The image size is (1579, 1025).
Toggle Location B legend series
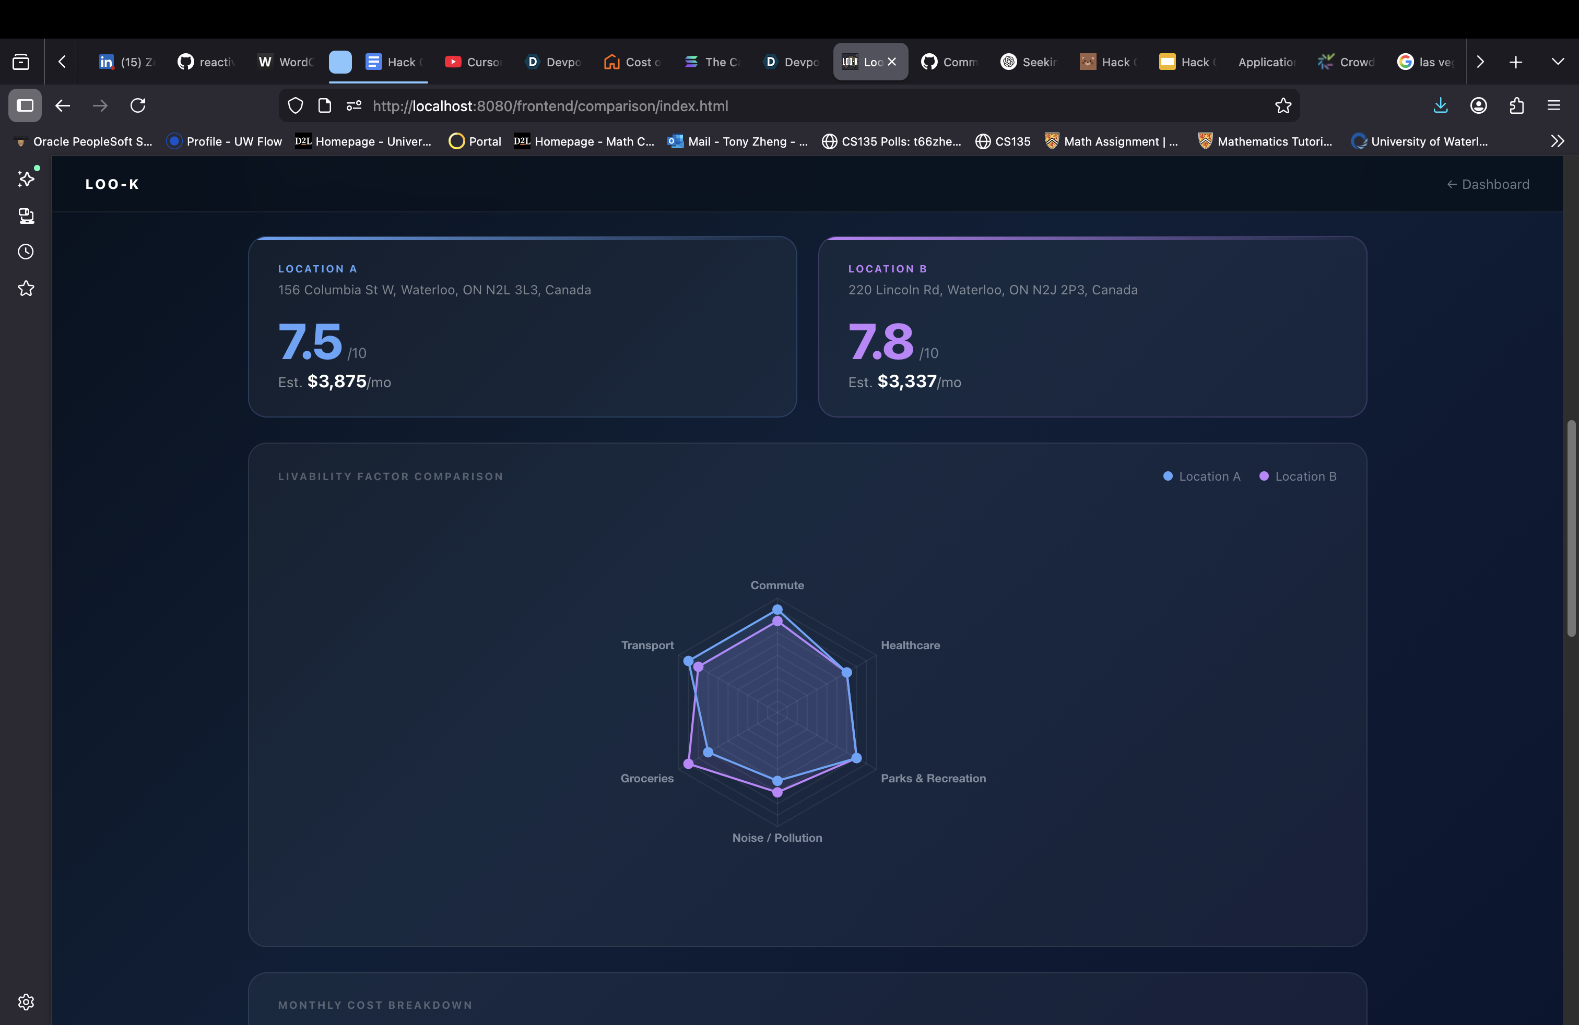[x=1298, y=476]
